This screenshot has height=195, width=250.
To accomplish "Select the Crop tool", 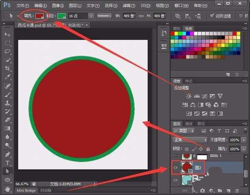I will (7, 69).
